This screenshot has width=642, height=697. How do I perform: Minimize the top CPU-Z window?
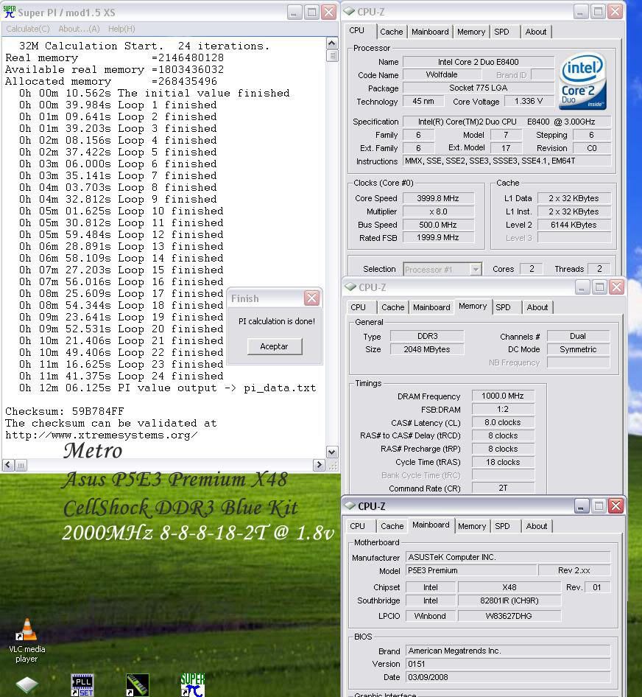(x=580, y=12)
